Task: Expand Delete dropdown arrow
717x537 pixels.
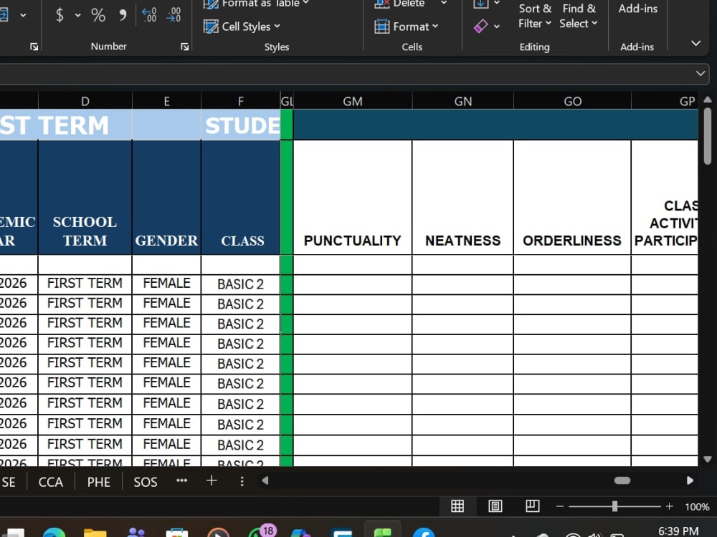Action: point(444,3)
